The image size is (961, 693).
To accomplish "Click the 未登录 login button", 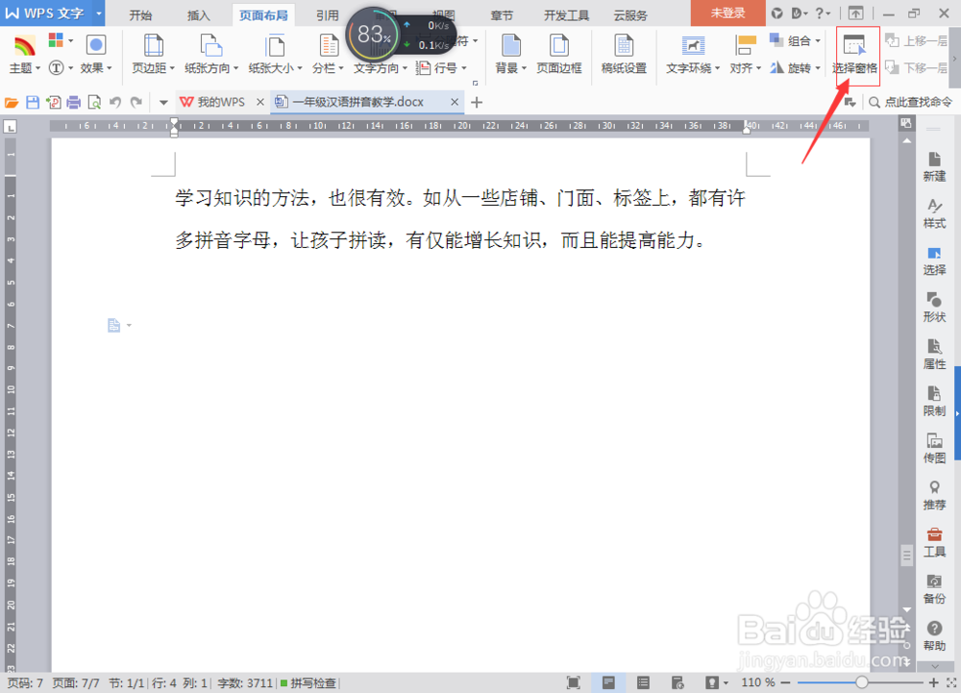I will click(727, 12).
